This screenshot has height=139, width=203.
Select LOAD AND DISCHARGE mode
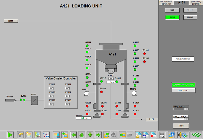[x=183, y=85]
